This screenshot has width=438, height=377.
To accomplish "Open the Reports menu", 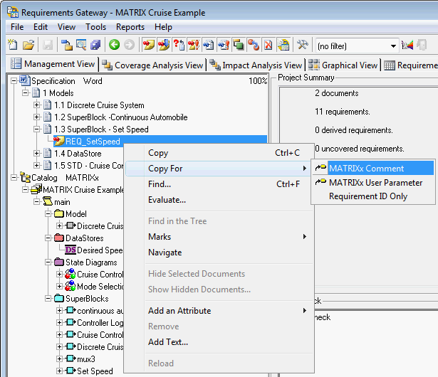I will [x=130, y=27].
